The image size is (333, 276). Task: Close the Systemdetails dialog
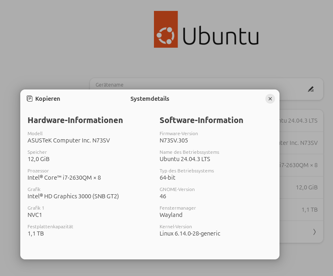(270, 99)
